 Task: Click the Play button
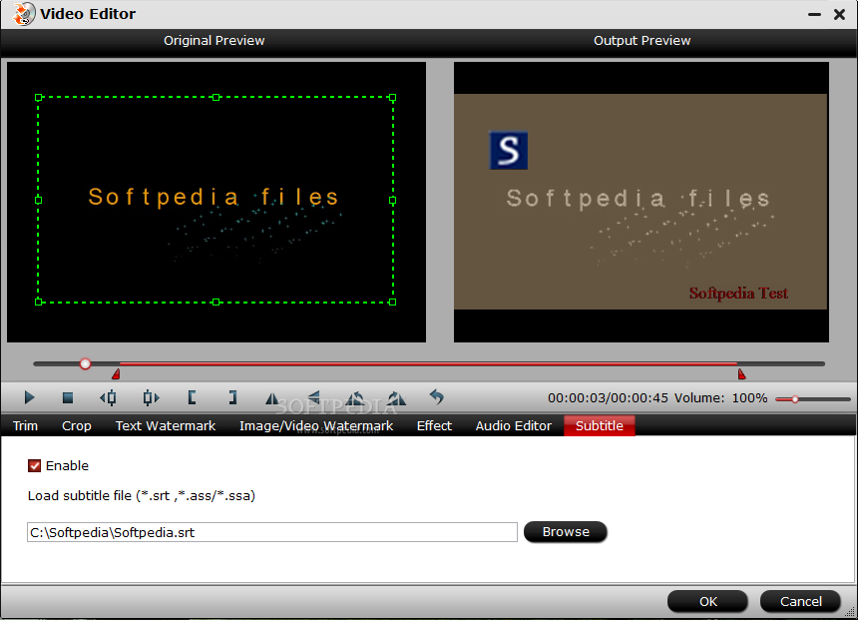[x=30, y=397]
